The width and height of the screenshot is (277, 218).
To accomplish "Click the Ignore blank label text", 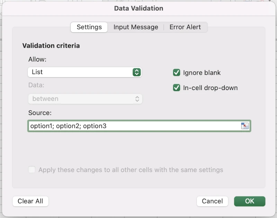I will [202, 73].
